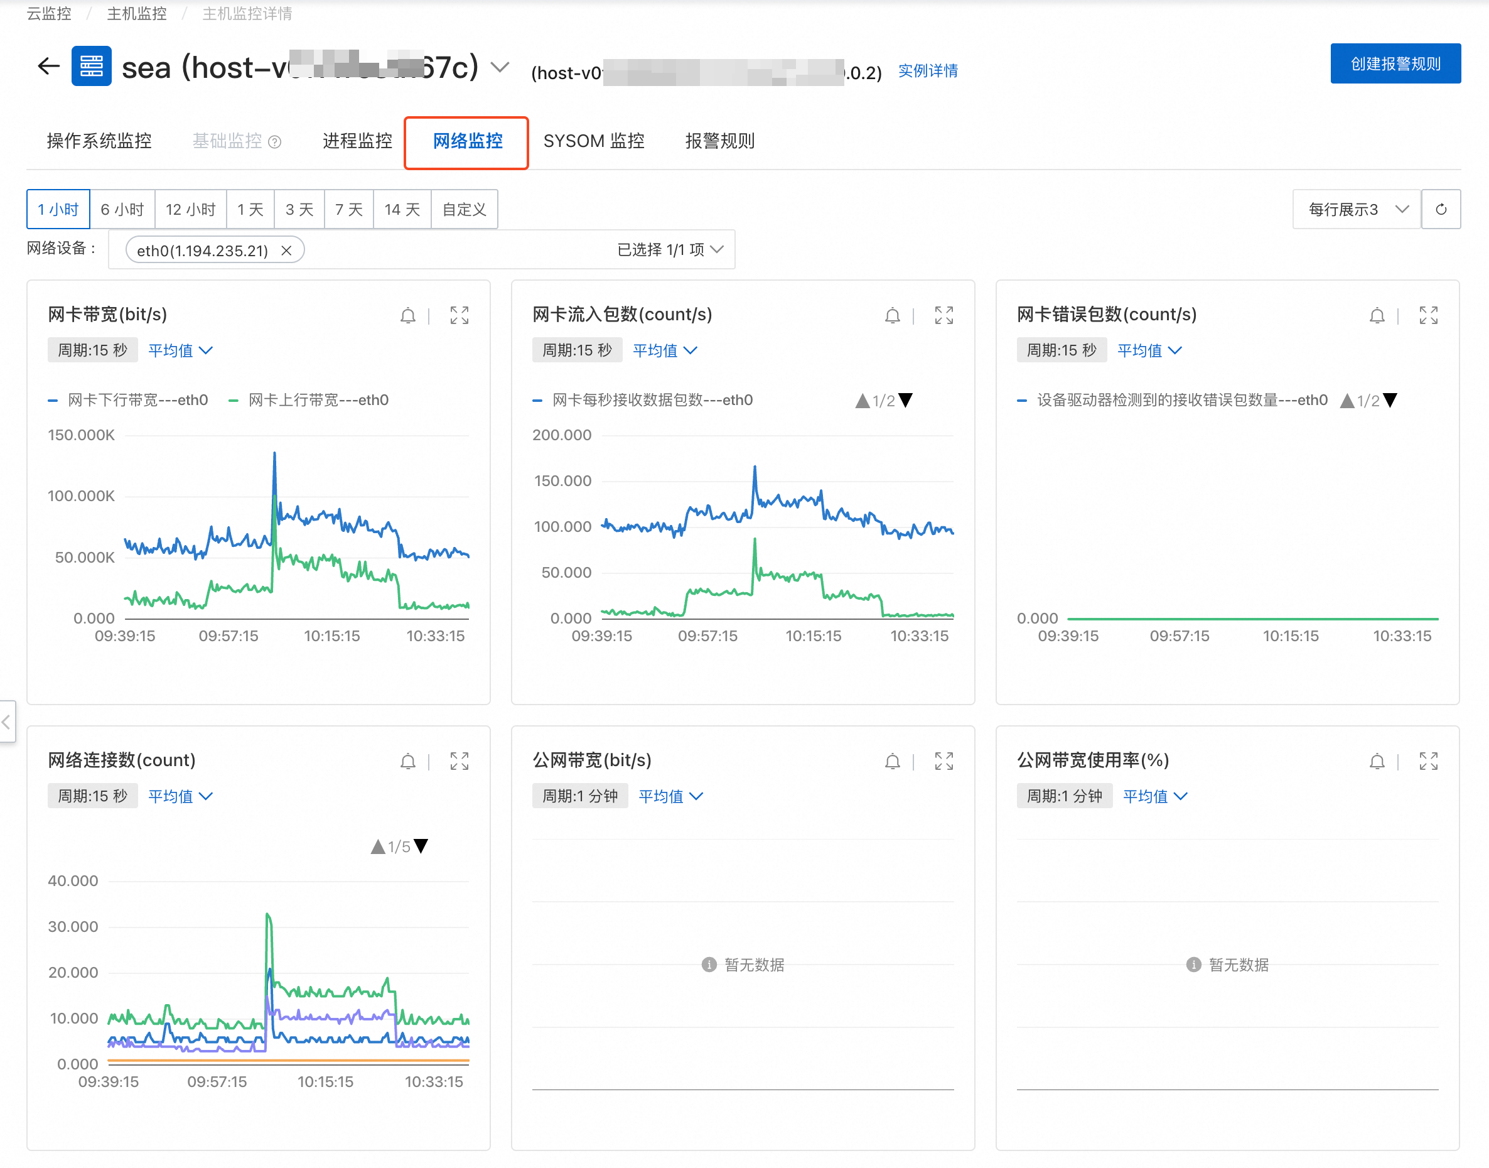Viewport: 1489px width, 1168px height.
Task: Expand 公网带宽使用率 chart to fullscreen
Action: (1428, 761)
